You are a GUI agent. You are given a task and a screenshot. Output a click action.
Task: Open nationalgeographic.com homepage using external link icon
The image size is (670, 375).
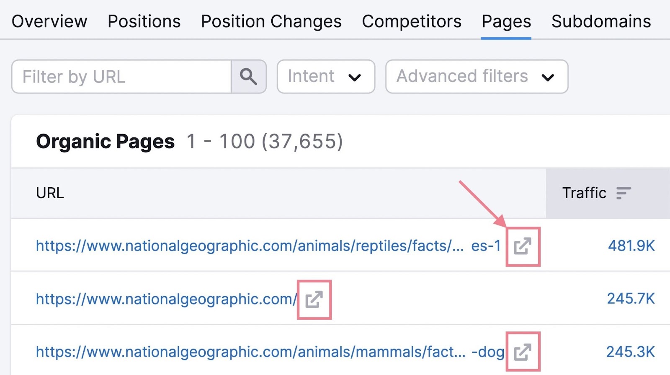point(314,299)
